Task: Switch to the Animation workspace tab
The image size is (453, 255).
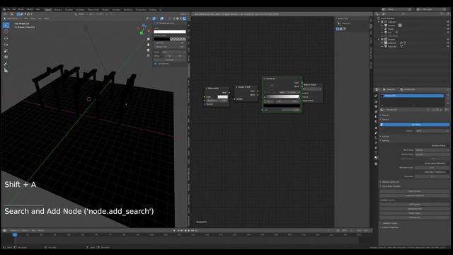Action: tap(116, 10)
